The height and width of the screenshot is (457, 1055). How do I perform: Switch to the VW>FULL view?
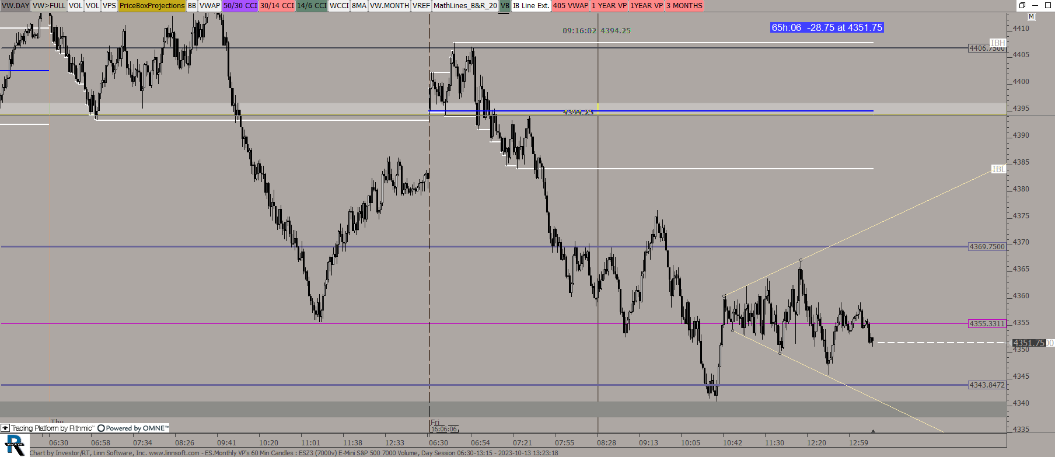point(49,6)
